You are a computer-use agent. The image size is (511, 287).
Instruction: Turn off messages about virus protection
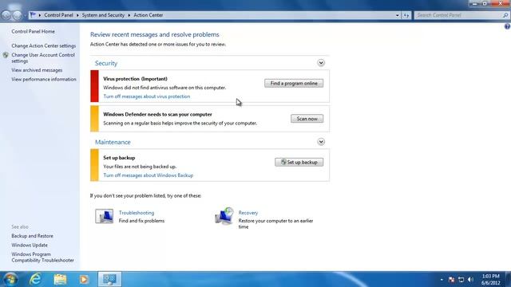pyautogui.click(x=147, y=96)
